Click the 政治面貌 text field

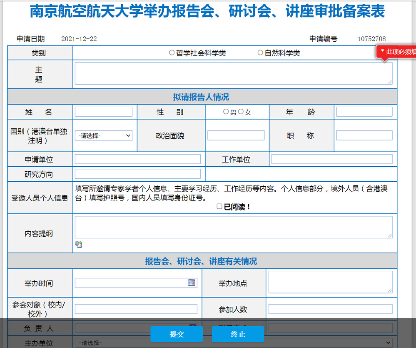coord(236,135)
